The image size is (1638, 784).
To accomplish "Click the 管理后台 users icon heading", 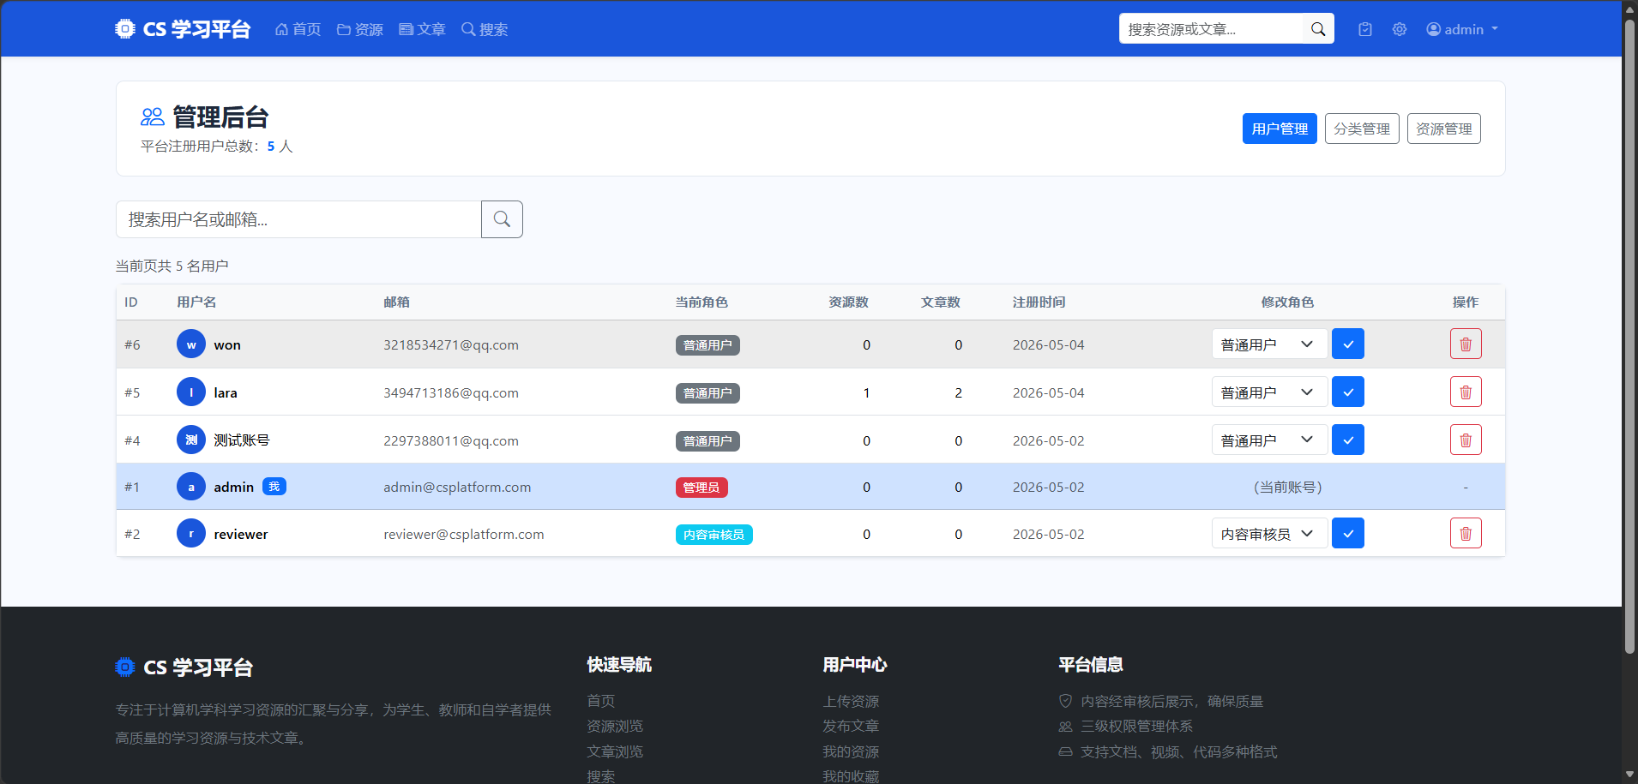I will [153, 117].
